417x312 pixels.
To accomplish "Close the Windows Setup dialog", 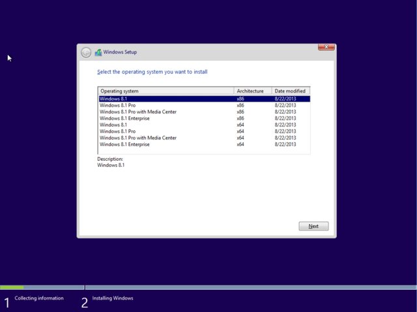I will click(x=326, y=48).
